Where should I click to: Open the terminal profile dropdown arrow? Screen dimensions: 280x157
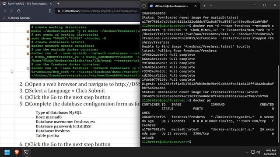(211, 6)
